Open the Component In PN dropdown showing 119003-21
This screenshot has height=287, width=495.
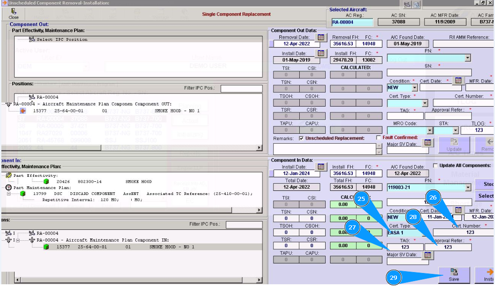pos(468,187)
